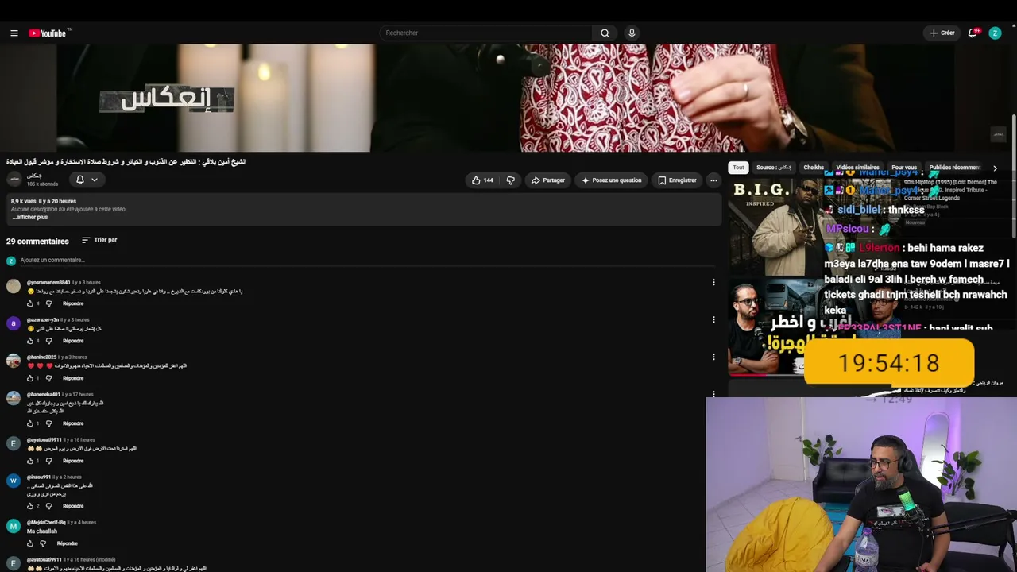1017x572 pixels.
Task: Open the notifications bell in the header
Action: click(972, 33)
